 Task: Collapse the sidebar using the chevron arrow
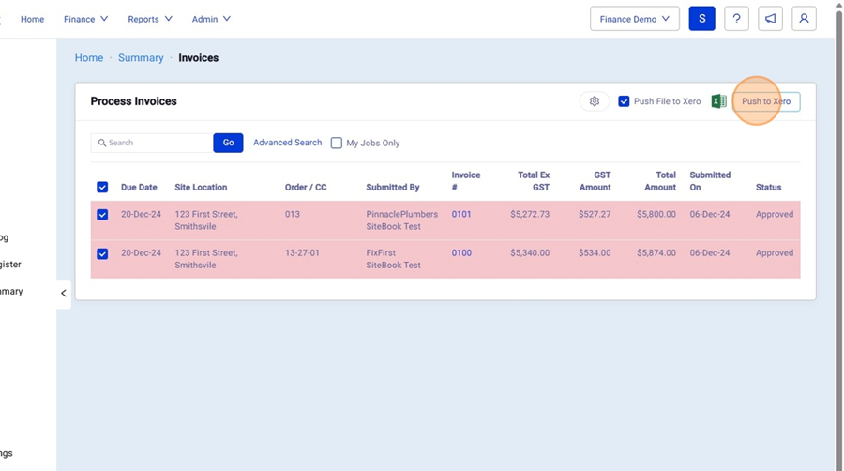[64, 293]
